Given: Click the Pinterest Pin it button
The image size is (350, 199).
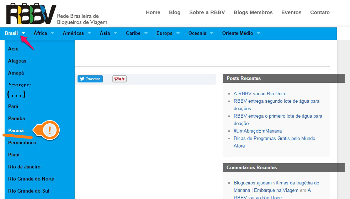Looking at the screenshot, I should tap(120, 79).
